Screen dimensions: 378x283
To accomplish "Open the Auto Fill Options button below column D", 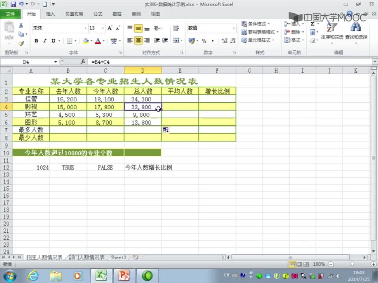I will 166,130.
